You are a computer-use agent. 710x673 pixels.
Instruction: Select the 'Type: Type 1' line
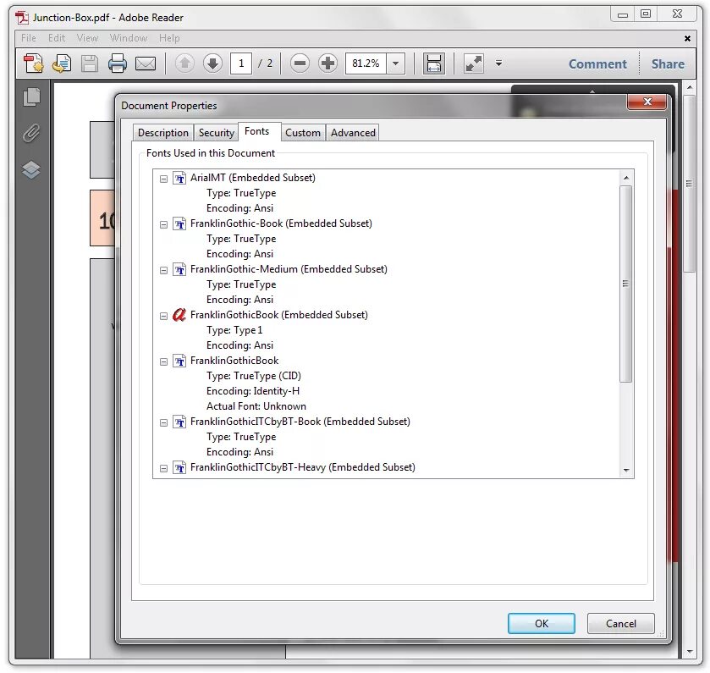(x=234, y=330)
